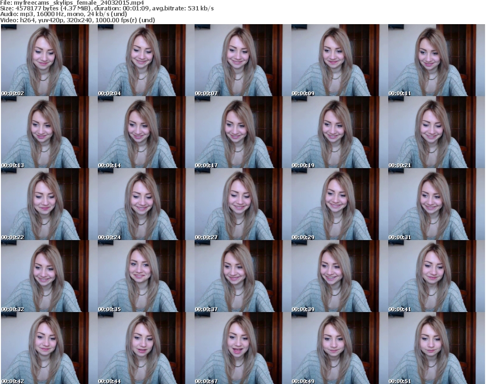Open the frame at 00:00:14
Viewport: 486px width, 384px height.
(146, 132)
